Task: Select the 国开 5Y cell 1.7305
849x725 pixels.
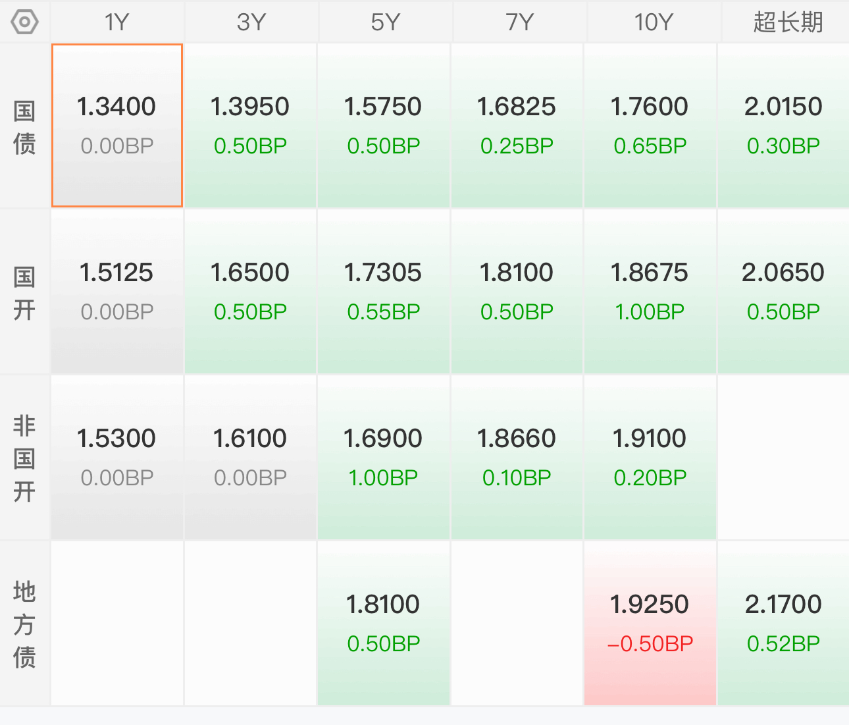Action: (x=384, y=292)
